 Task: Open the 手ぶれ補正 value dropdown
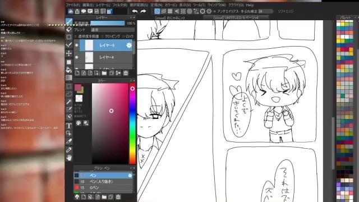click(265, 11)
